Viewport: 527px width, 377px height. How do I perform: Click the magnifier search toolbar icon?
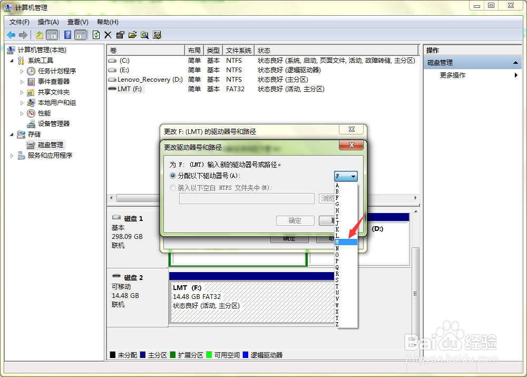click(x=145, y=35)
